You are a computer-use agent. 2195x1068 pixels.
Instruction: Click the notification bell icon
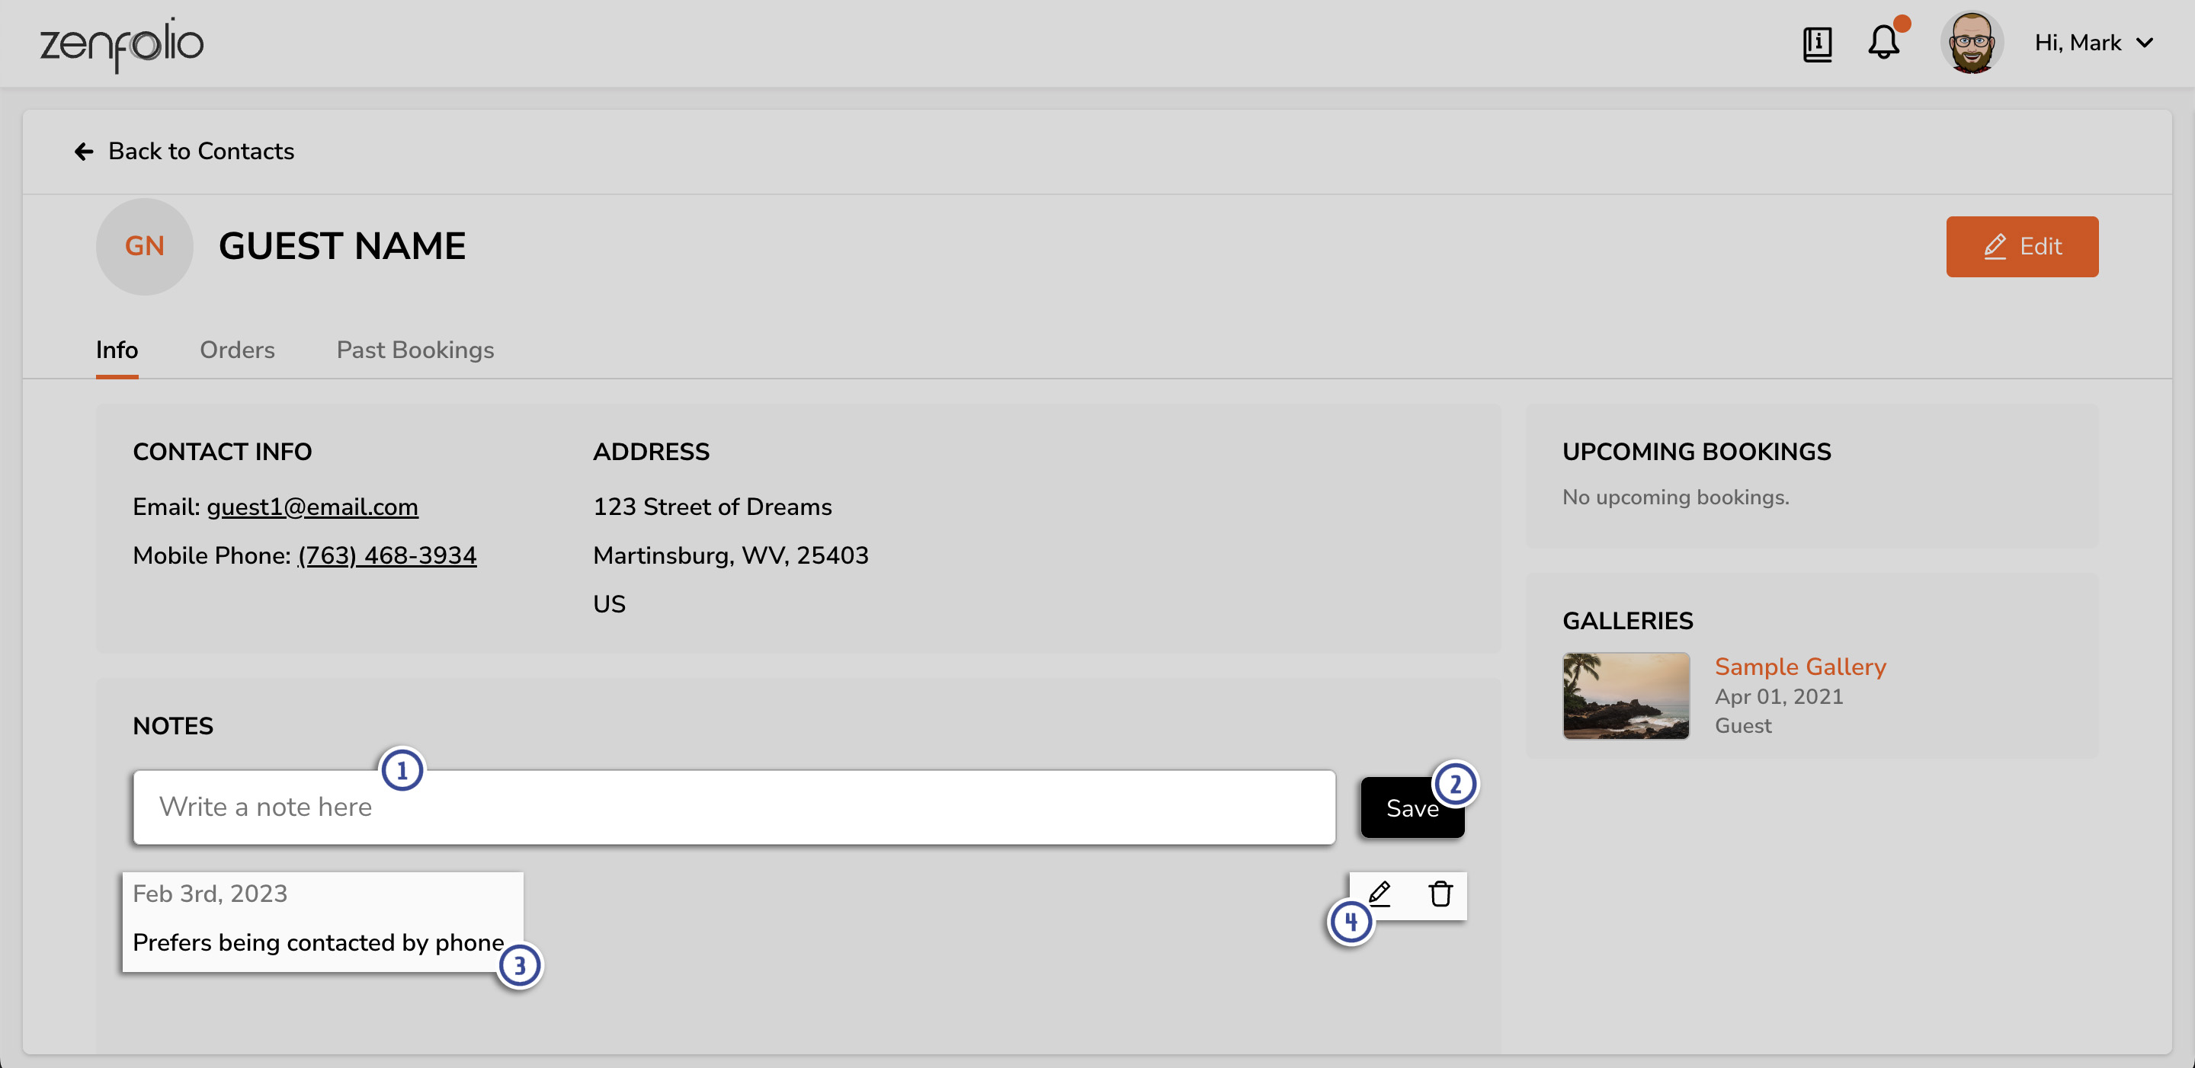coord(1887,43)
